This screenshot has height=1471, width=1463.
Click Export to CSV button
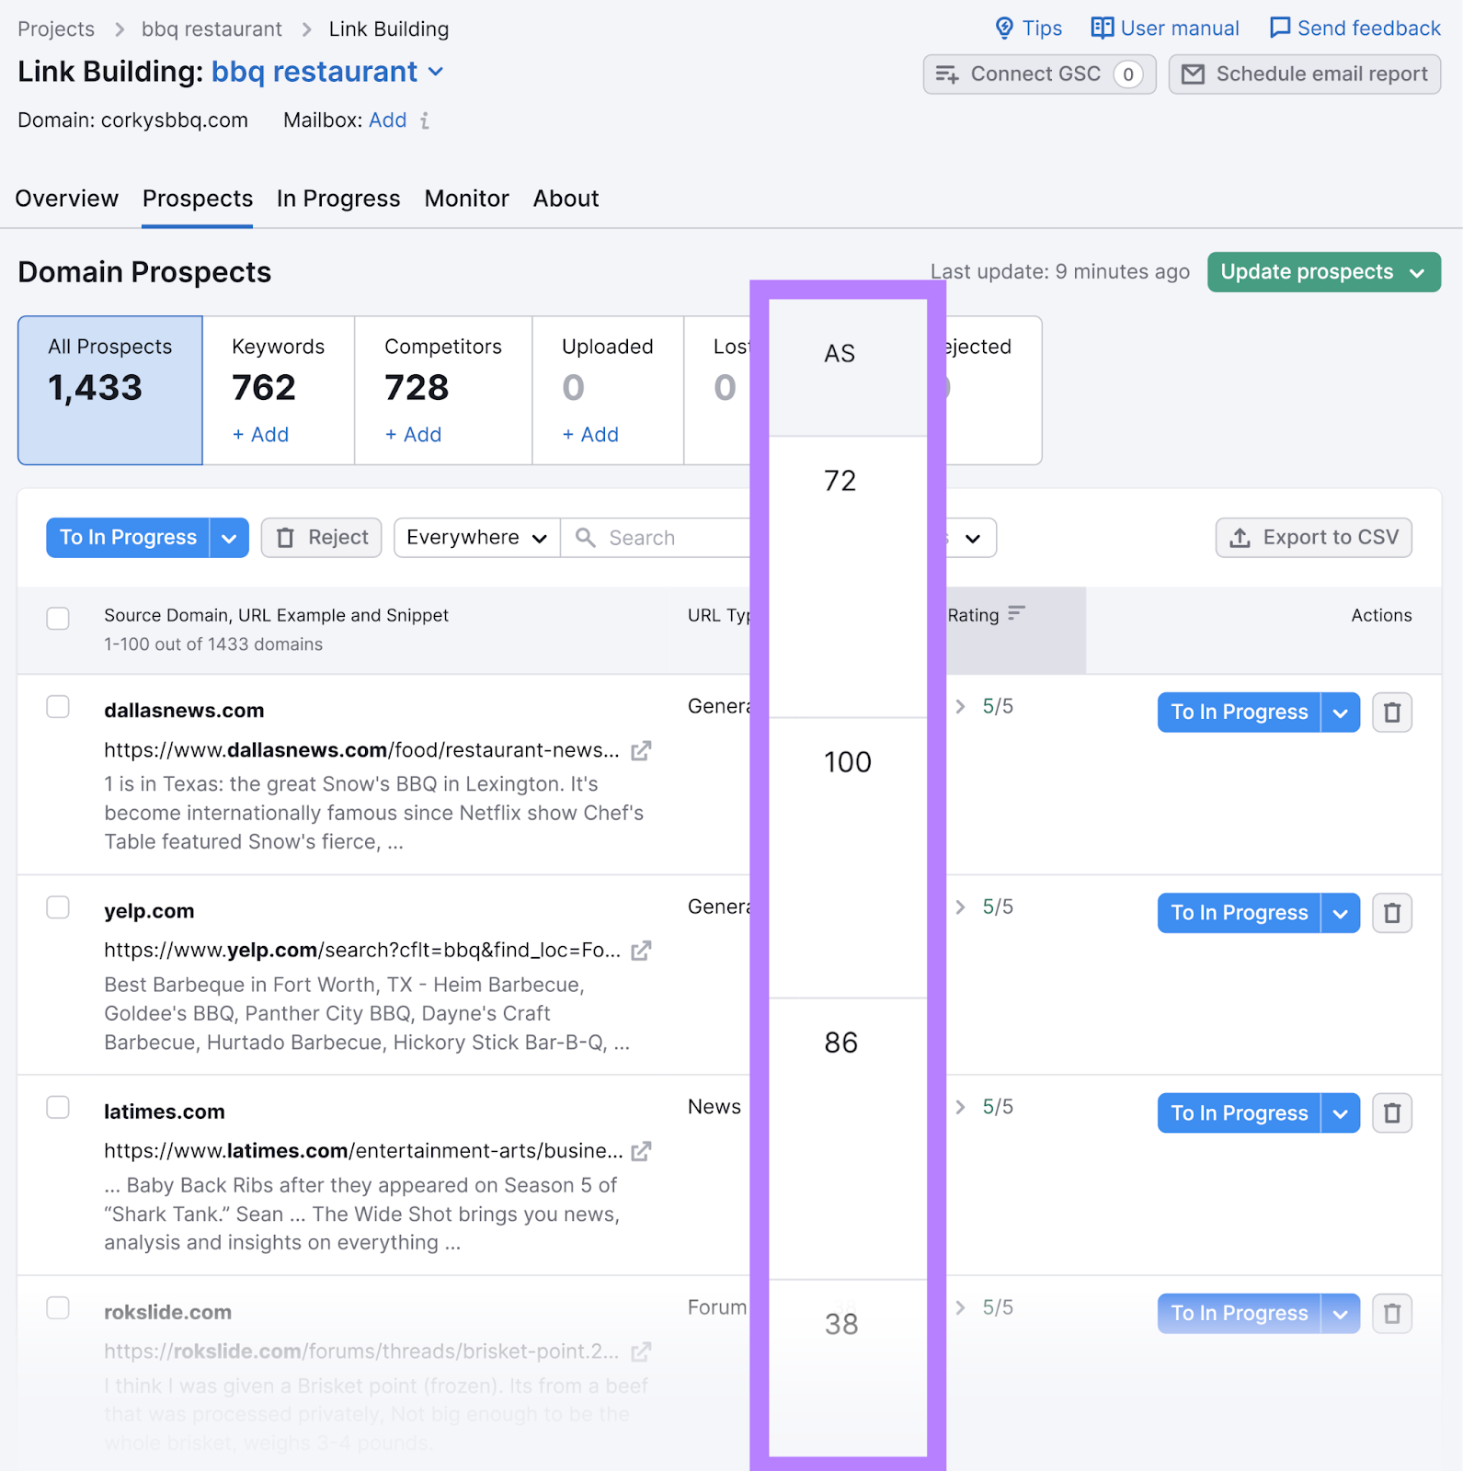point(1314,538)
